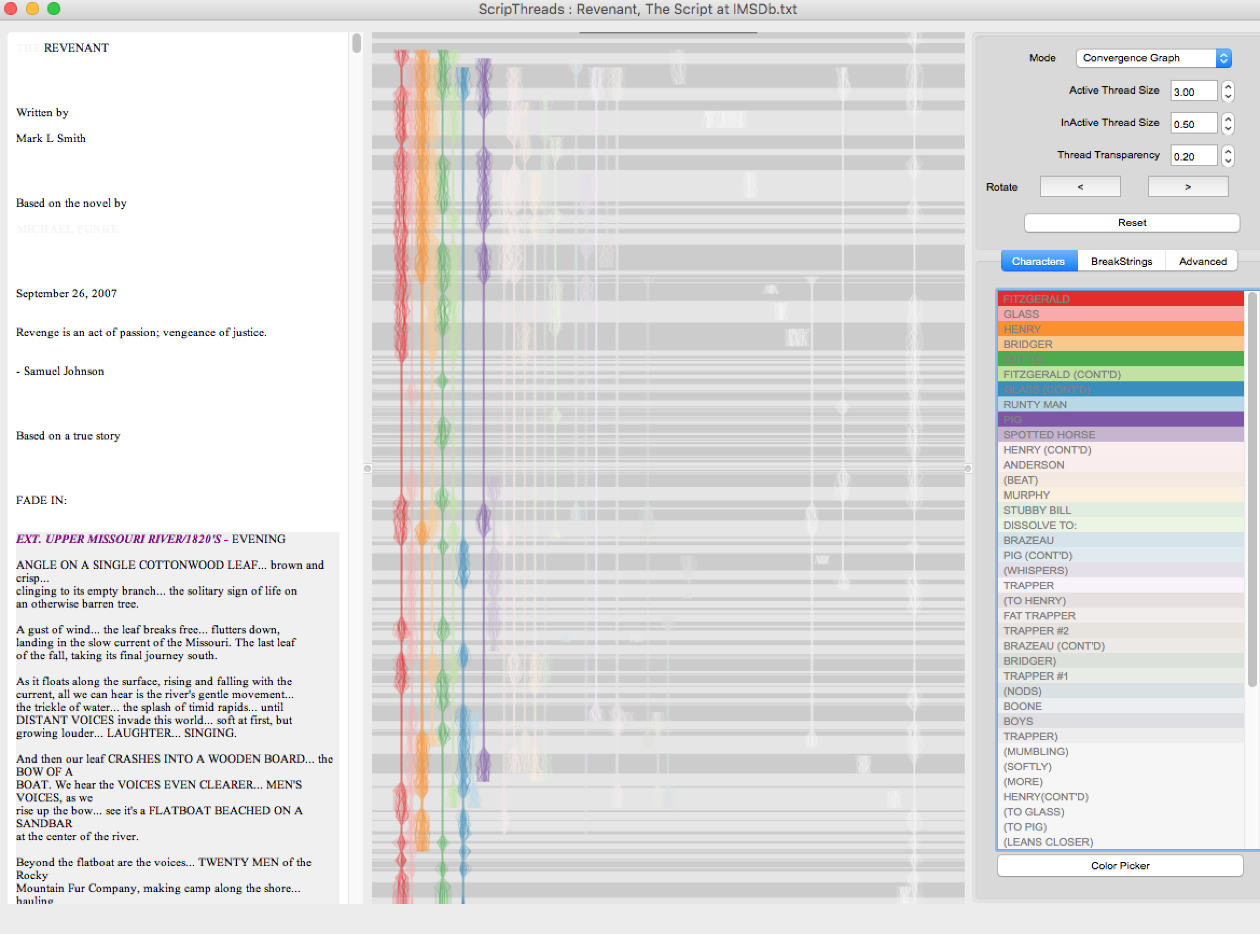Adjust the InActive Thread Size stepper
This screenshot has width=1260, height=934.
(x=1227, y=123)
